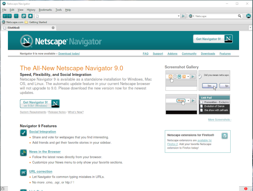The width and height of the screenshot is (253, 191).
Task: Open the list all tabs dropdown
Action: [250, 28]
